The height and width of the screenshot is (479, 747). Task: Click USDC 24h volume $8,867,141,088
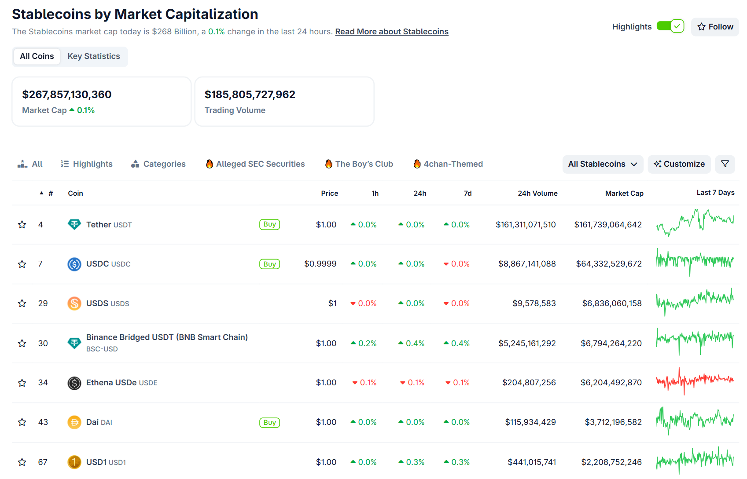527,264
